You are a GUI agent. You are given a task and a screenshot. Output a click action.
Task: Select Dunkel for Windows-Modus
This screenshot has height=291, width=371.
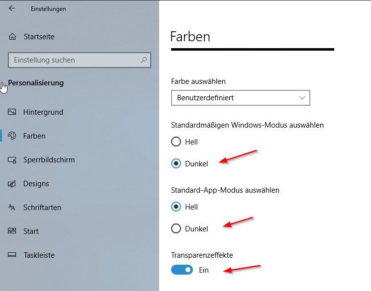pos(176,163)
